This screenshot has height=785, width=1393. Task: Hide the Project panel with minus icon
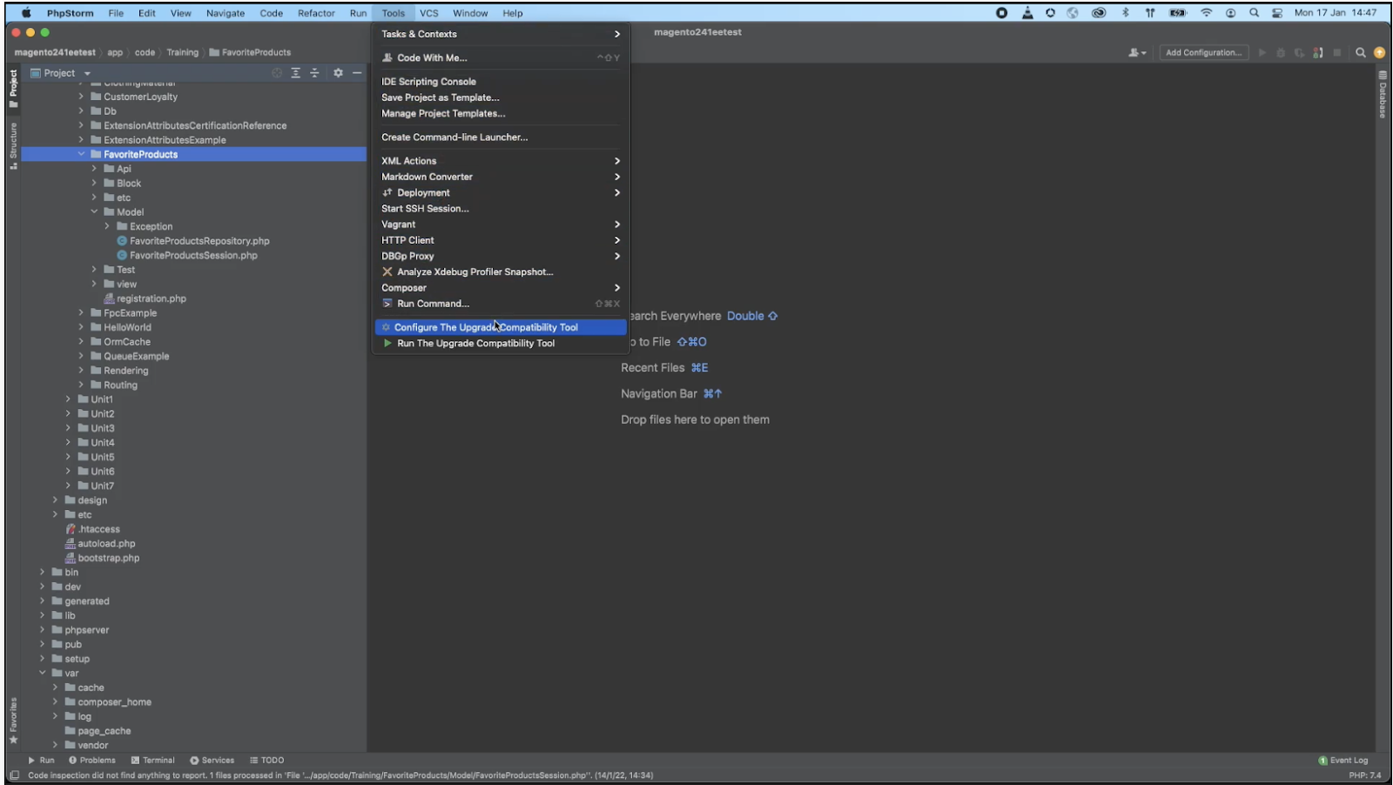(x=357, y=73)
